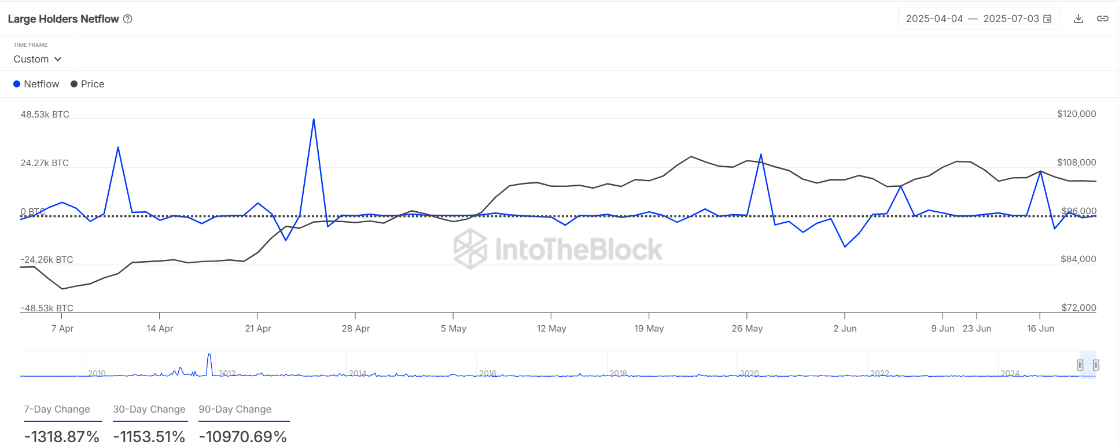Click the download chart icon
Screen dimensions: 1119x445
[x=1078, y=19]
